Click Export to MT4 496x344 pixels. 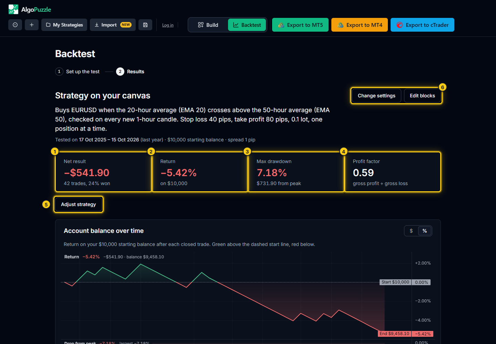[360, 25]
